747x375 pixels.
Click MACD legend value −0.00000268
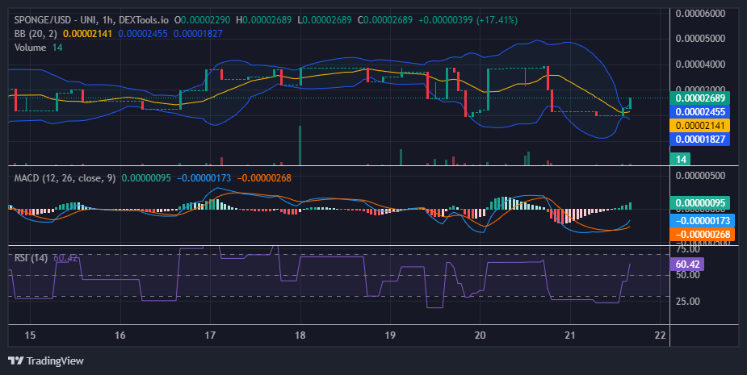(264, 178)
